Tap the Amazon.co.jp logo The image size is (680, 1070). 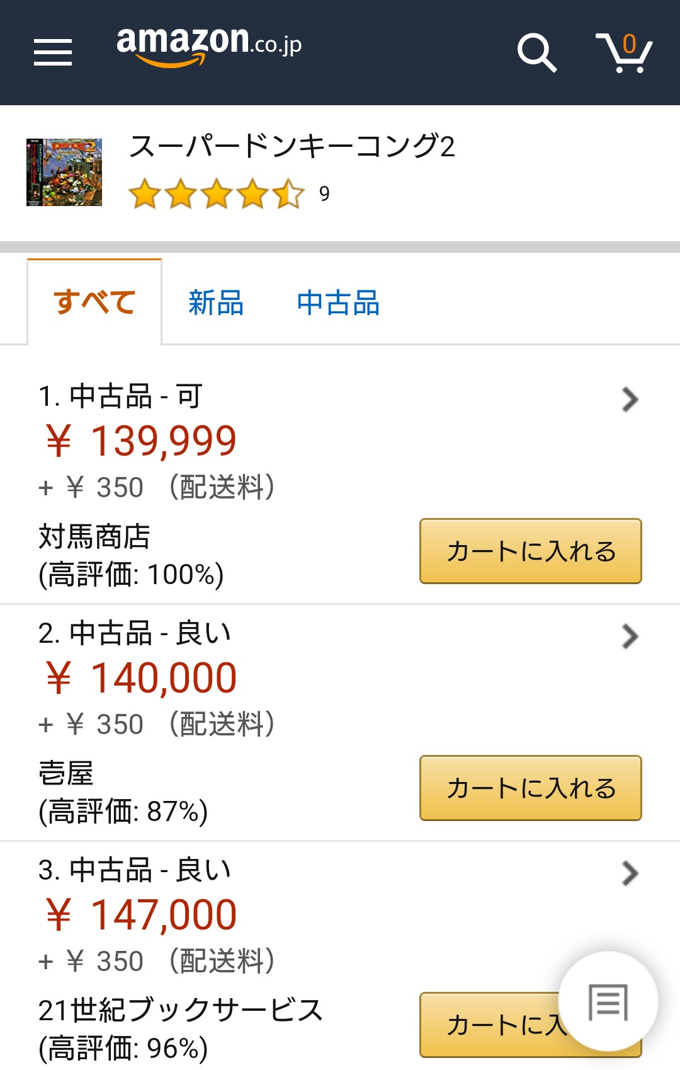(x=209, y=45)
